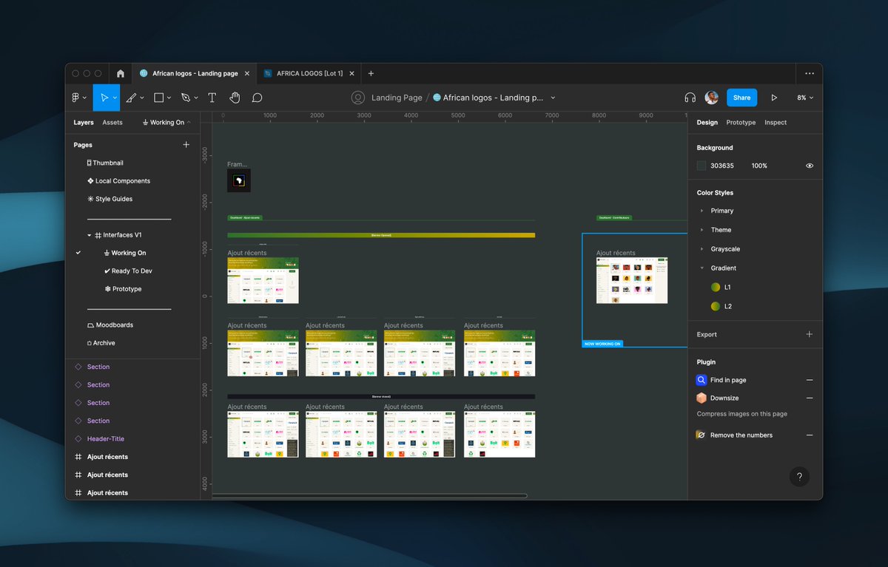888x567 pixels.
Task: Collapse the Interfaces V1 page group
Action: pos(90,235)
